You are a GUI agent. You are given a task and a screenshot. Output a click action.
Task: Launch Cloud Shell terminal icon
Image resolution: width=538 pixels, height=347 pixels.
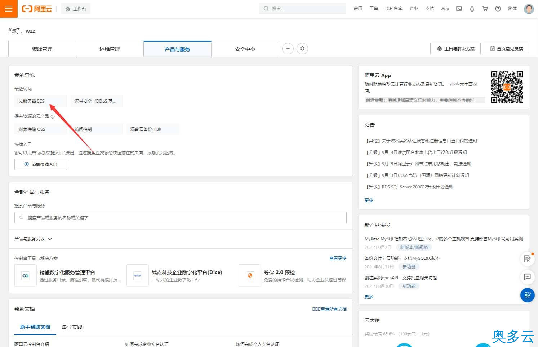[459, 9]
